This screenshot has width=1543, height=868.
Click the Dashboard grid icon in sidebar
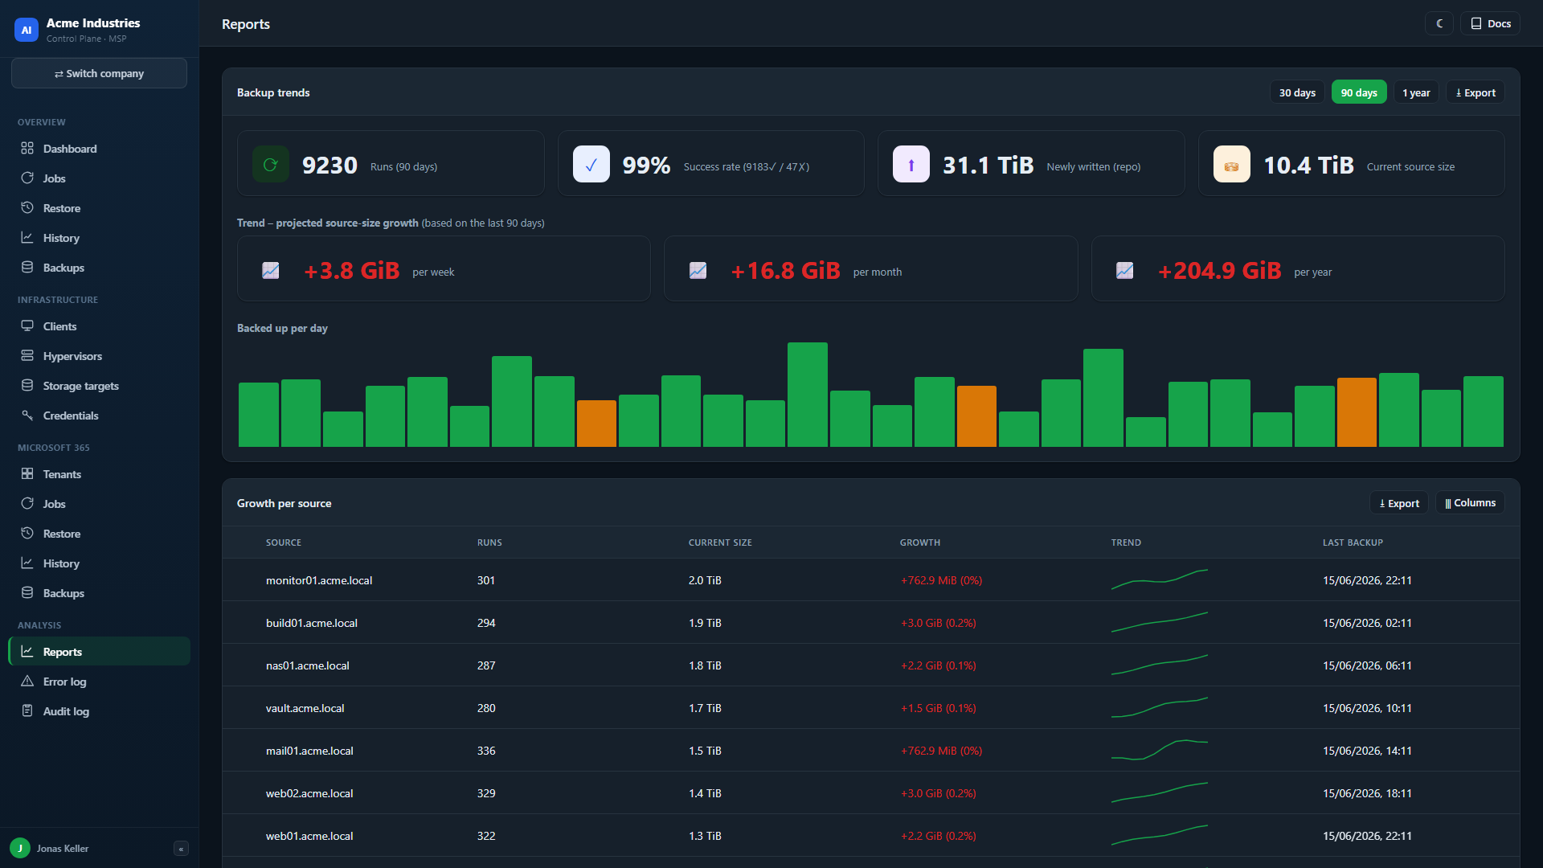click(27, 149)
